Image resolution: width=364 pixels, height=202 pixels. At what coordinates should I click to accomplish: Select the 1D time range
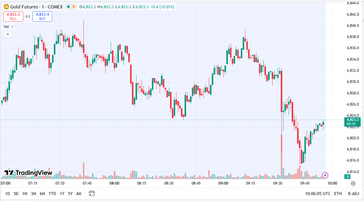(x=8, y=194)
